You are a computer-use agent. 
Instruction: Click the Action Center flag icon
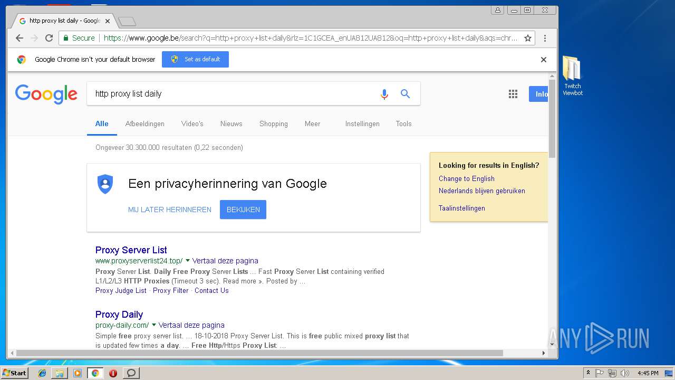click(x=600, y=373)
